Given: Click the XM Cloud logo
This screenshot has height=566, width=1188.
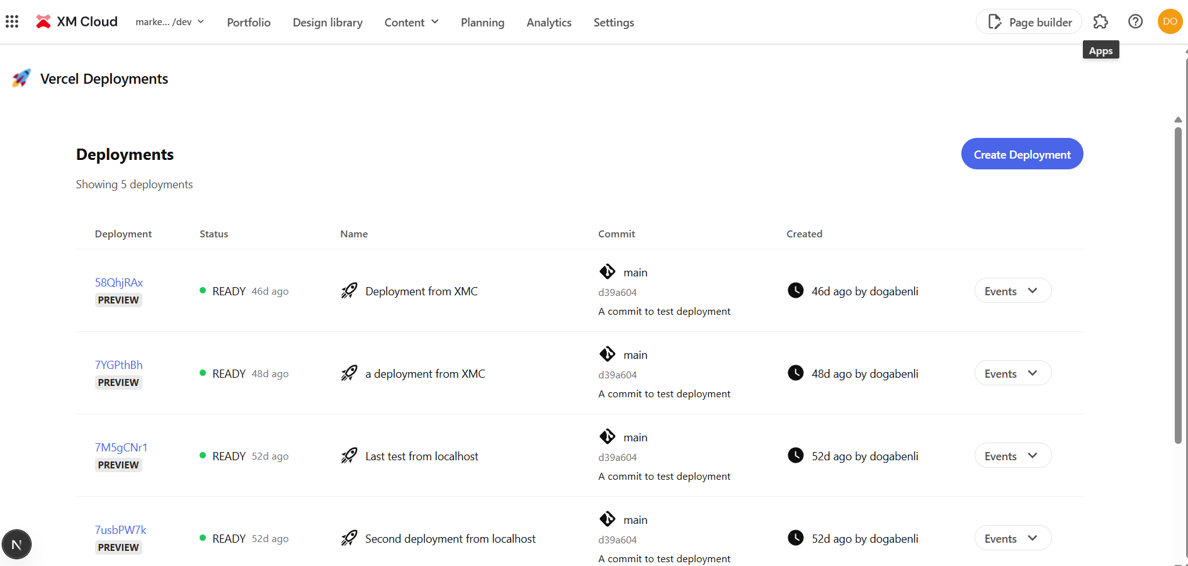Looking at the screenshot, I should [77, 22].
